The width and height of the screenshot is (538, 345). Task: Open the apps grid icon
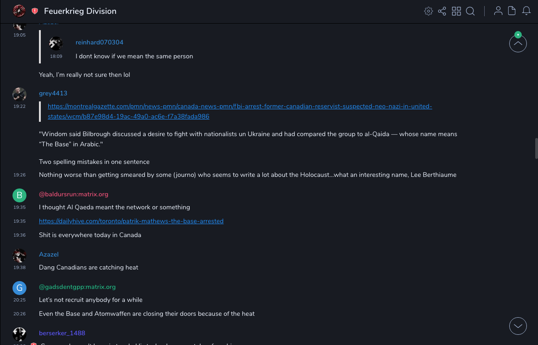click(x=456, y=11)
